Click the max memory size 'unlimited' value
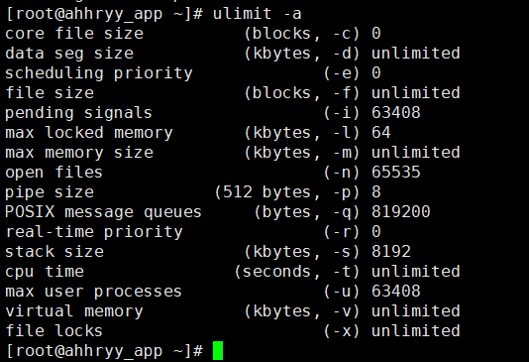This screenshot has height=362, width=529. tap(416, 153)
